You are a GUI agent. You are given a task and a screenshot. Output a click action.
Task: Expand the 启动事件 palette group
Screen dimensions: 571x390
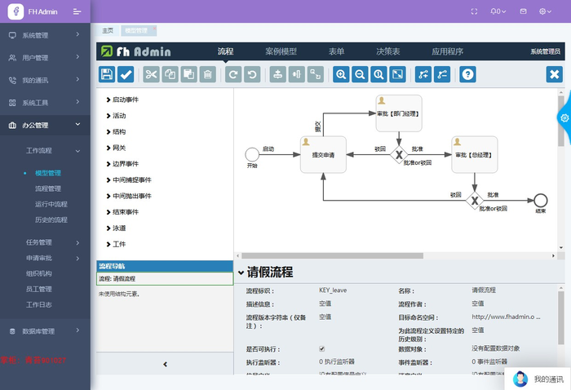122,100
